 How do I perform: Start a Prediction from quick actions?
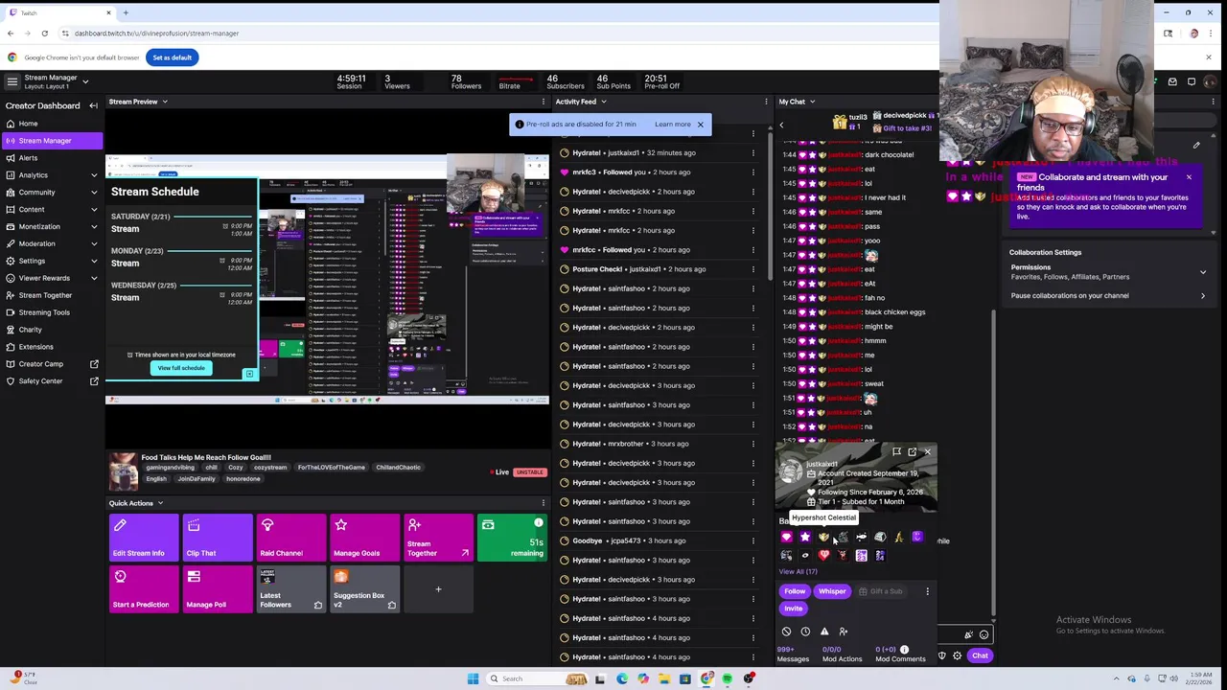144,589
